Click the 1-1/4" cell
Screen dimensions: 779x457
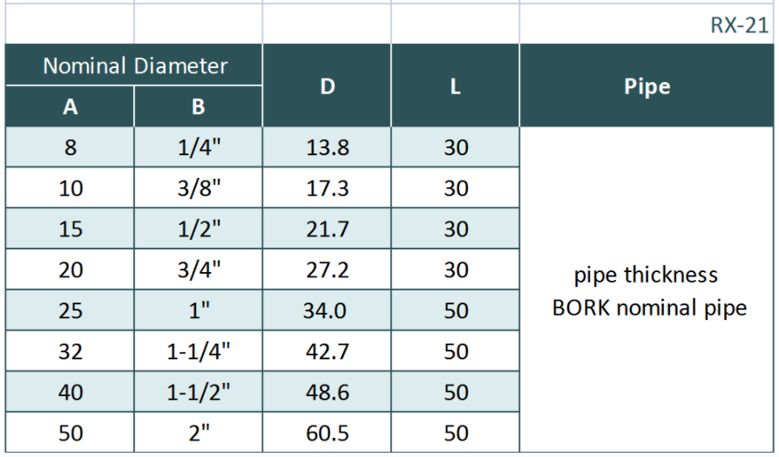point(199,352)
